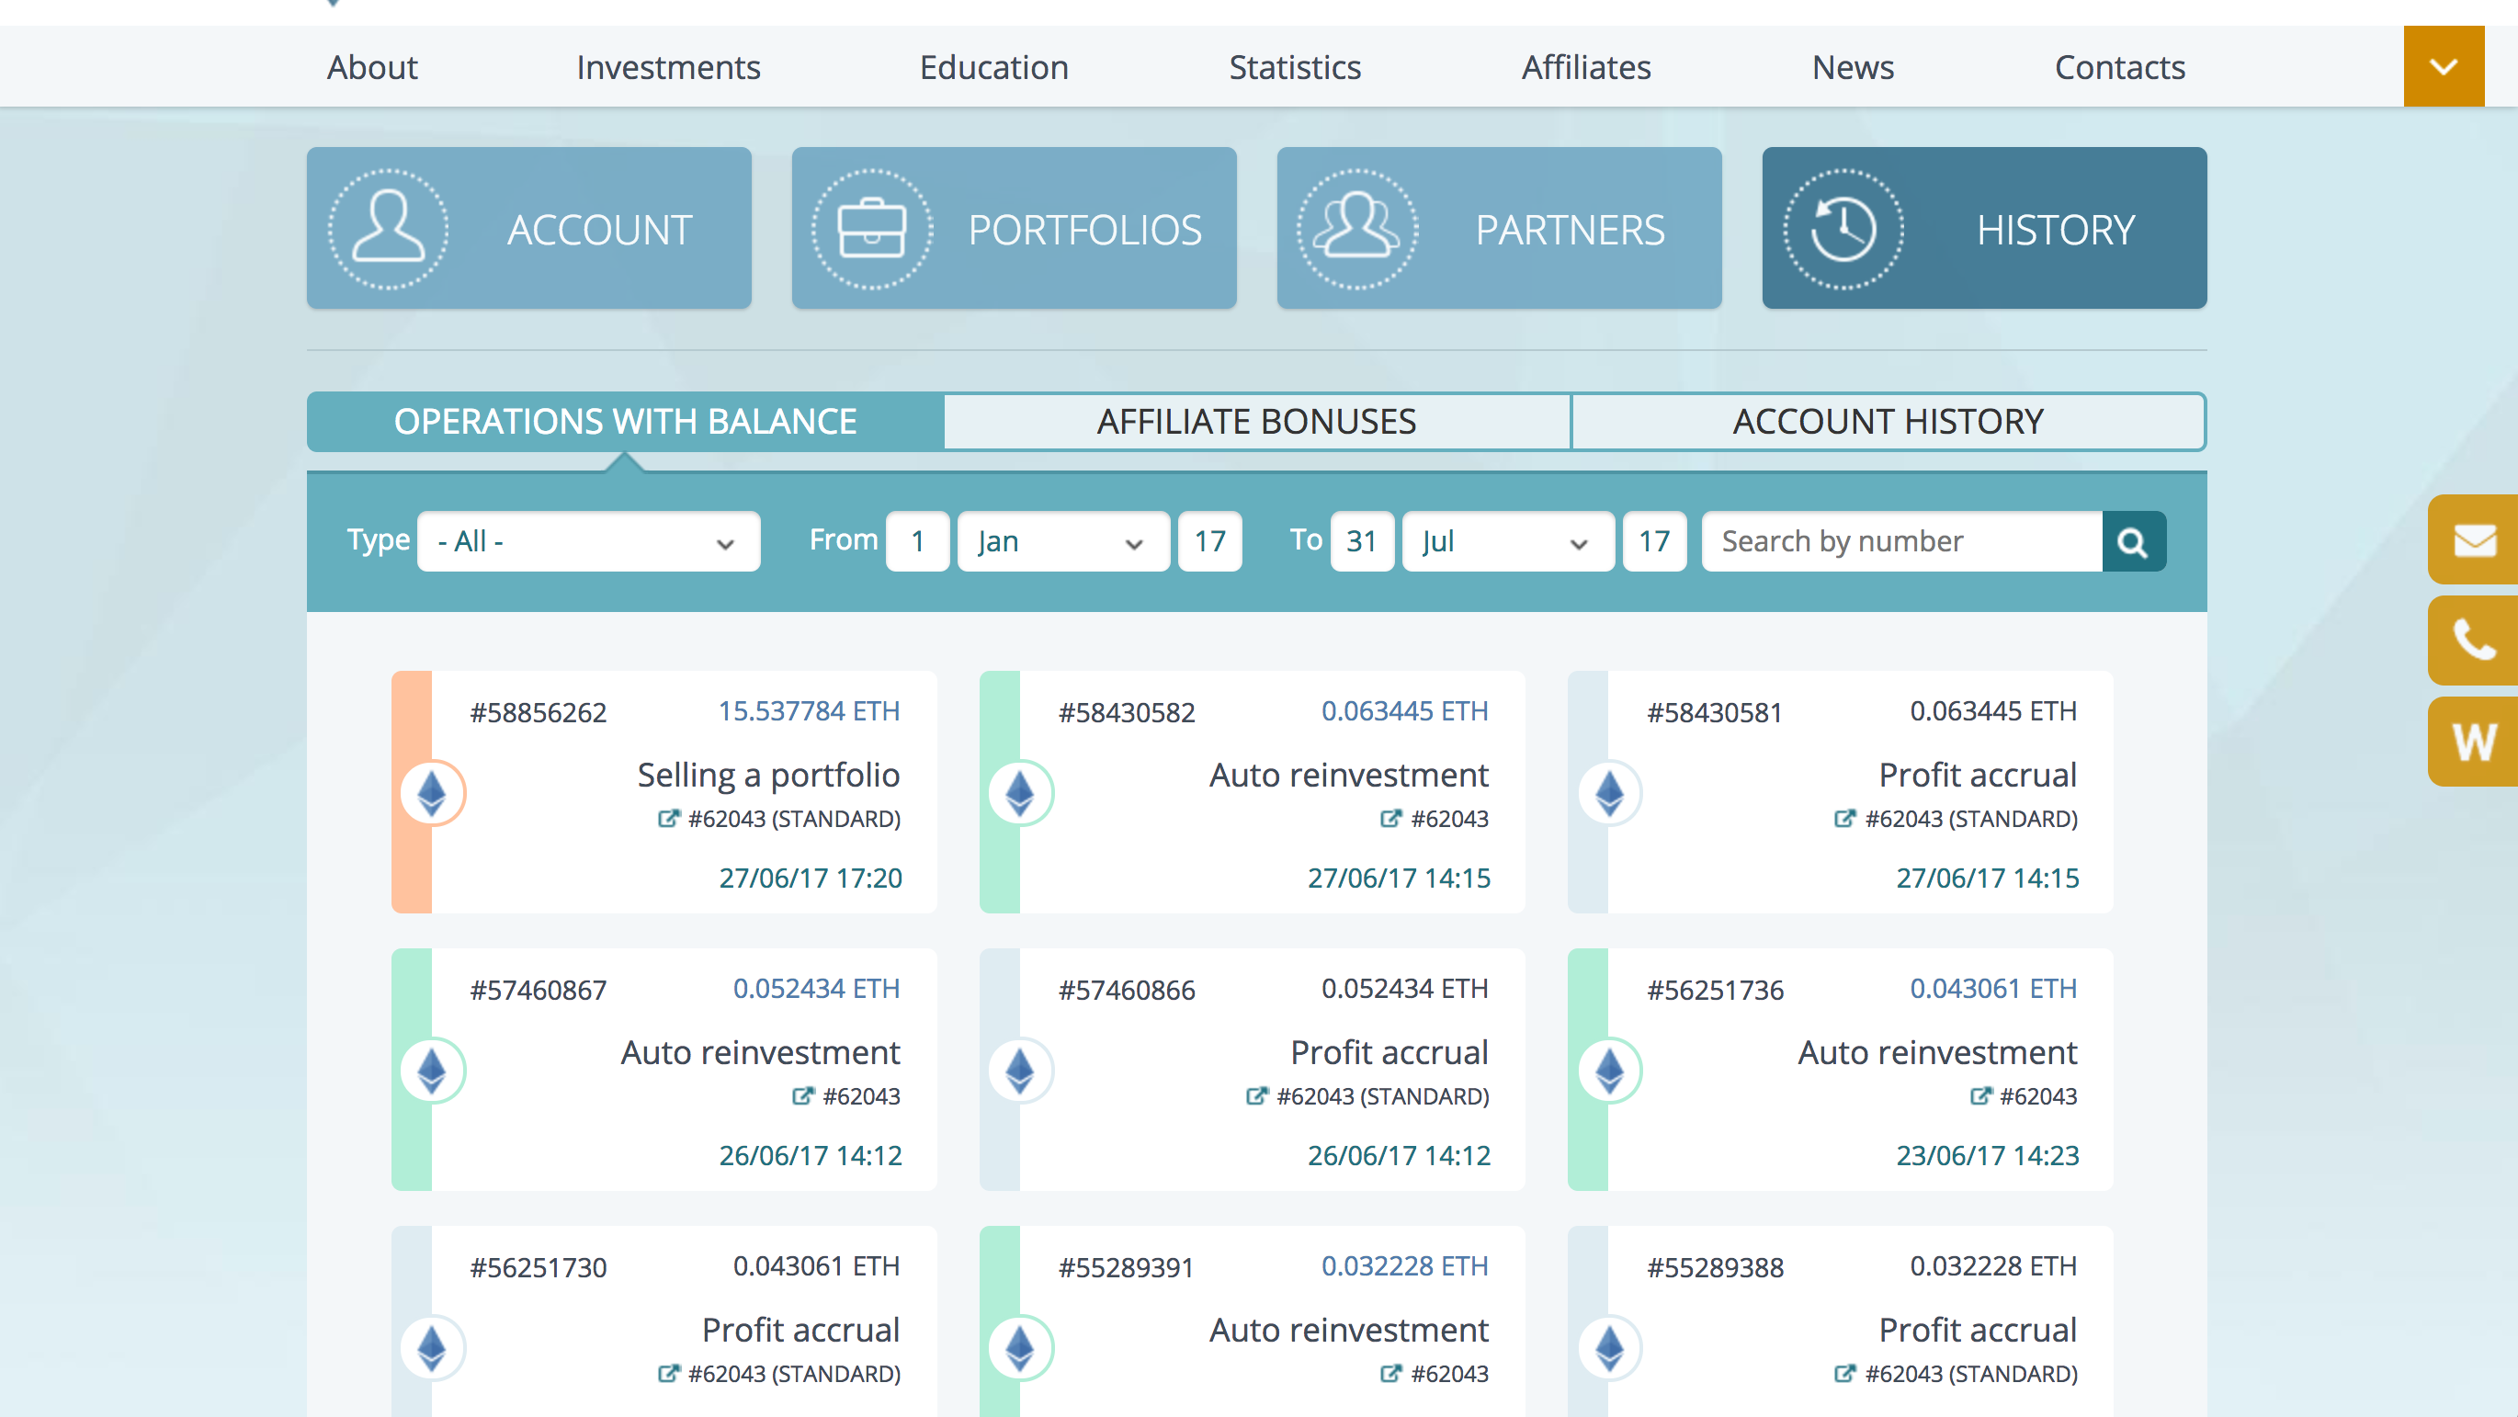Open external link icon on #58430582 portfolio
The width and height of the screenshot is (2518, 1417).
click(x=1391, y=818)
